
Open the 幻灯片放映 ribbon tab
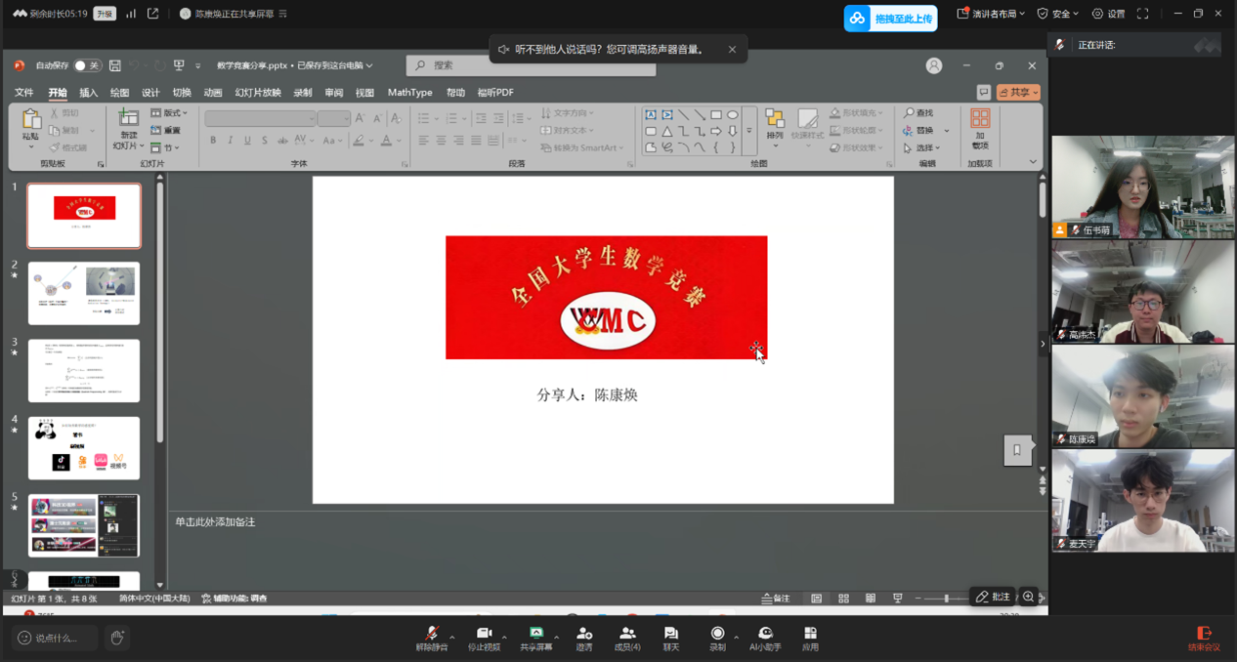(257, 93)
